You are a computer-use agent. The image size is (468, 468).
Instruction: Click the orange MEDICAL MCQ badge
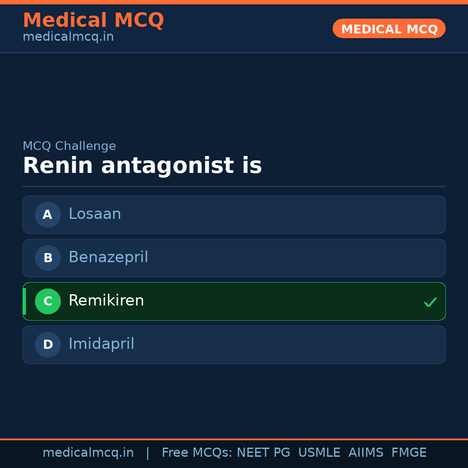click(x=389, y=29)
